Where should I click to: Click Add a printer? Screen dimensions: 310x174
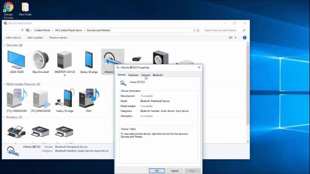pos(35,38)
